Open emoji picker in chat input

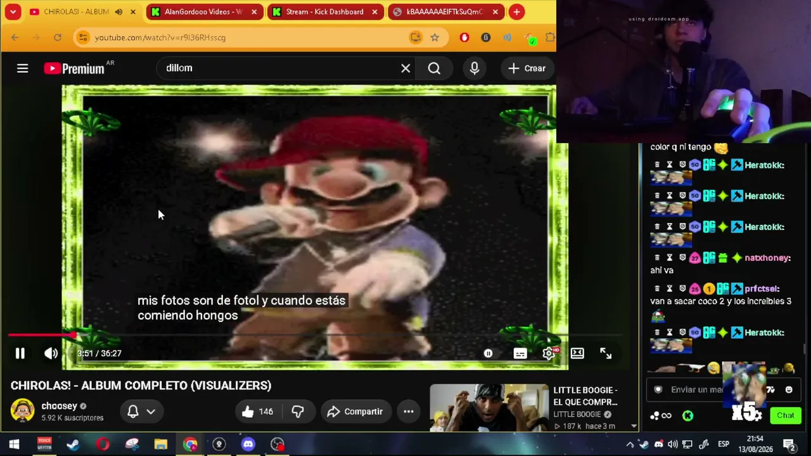(x=789, y=389)
